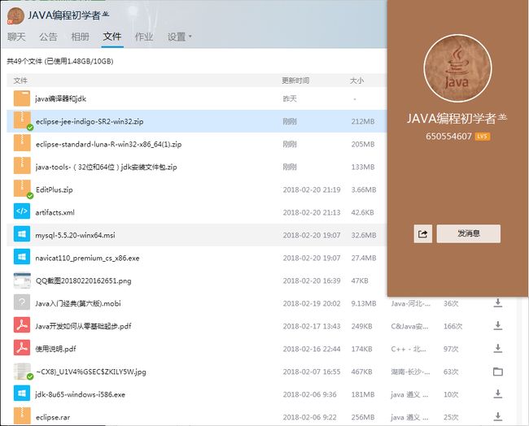Open the 相册 tab
The image size is (529, 426).
coord(81,37)
